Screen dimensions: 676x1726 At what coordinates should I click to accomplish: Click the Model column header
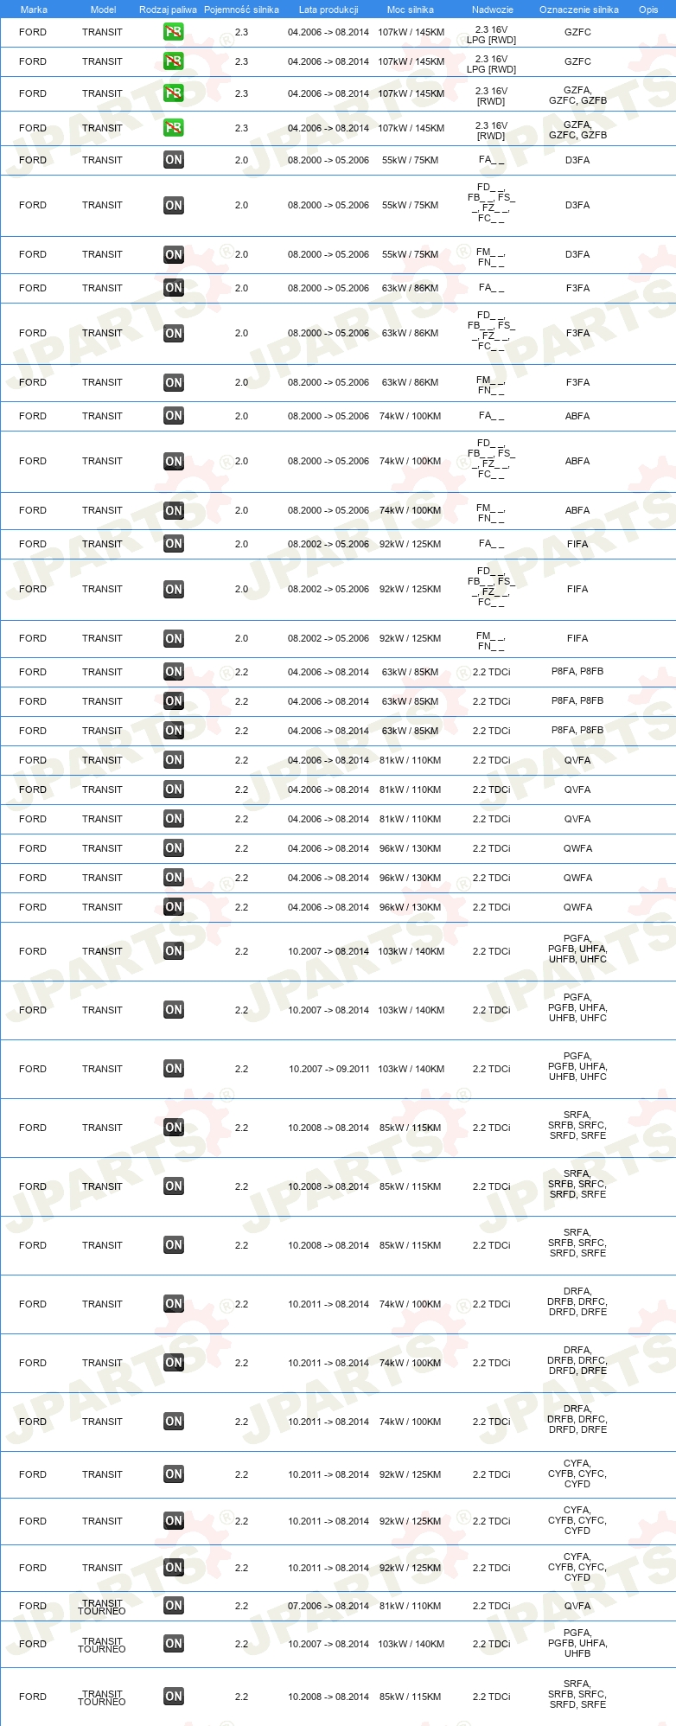(x=103, y=10)
